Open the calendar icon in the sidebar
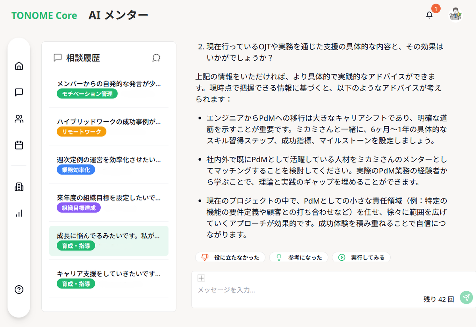 19,145
